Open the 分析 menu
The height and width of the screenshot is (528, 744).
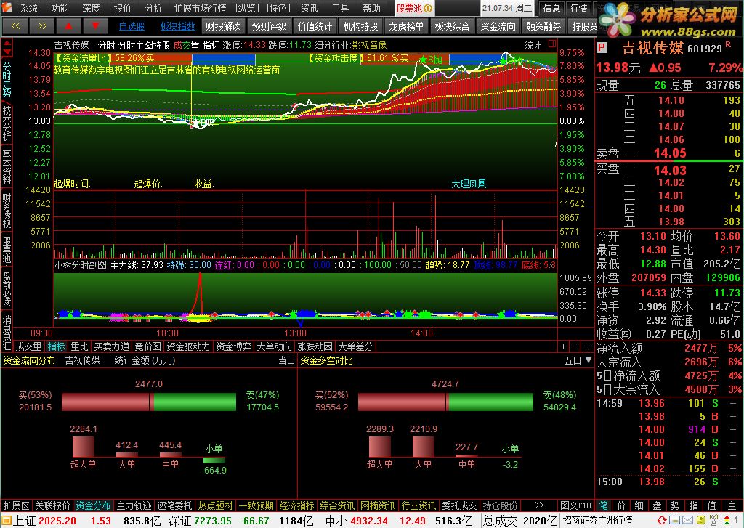(154, 9)
